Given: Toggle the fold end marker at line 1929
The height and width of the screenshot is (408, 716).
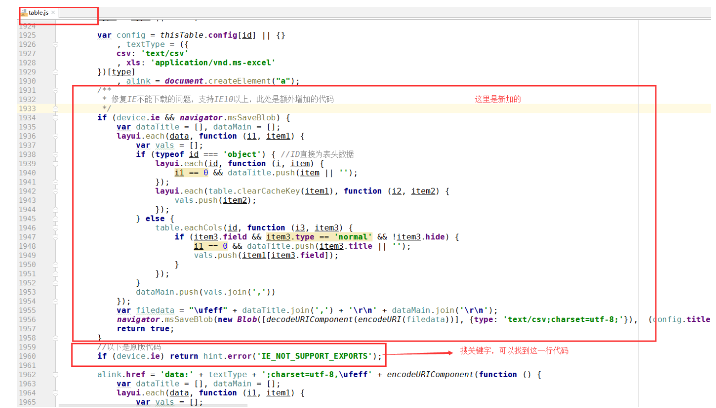Looking at the screenshot, I should (55, 72).
